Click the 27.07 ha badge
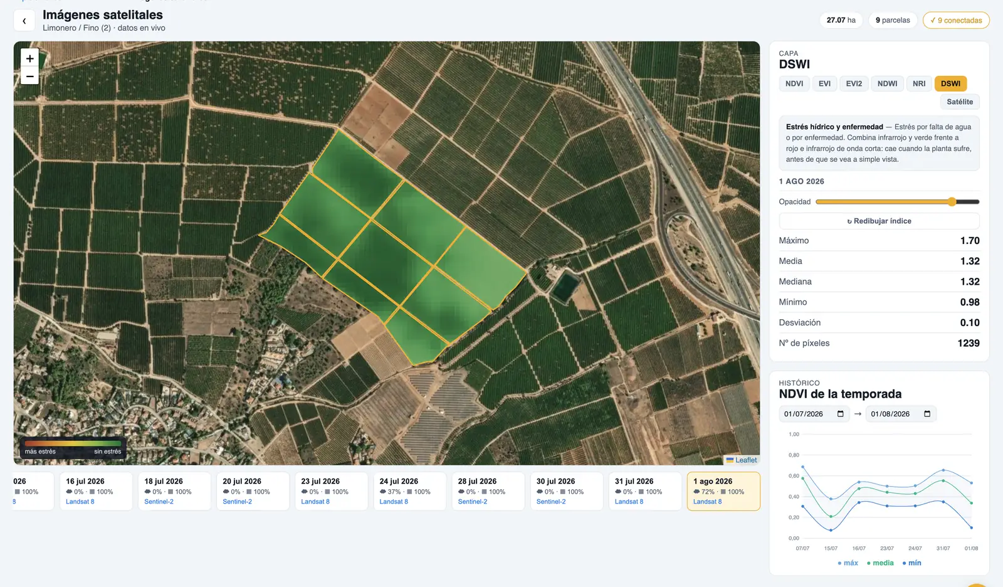 click(x=841, y=20)
